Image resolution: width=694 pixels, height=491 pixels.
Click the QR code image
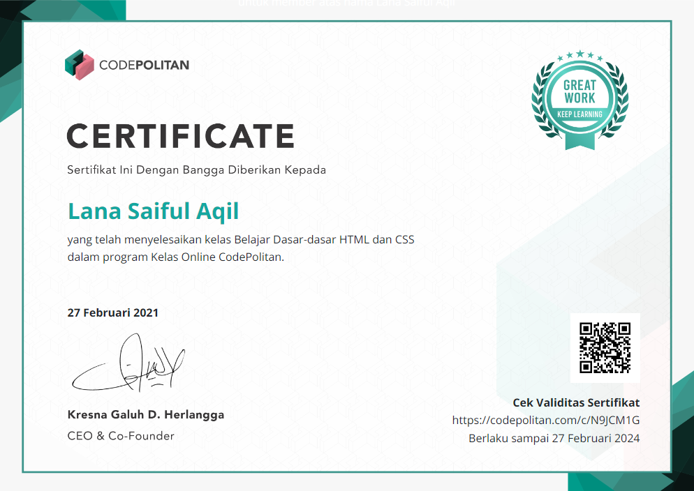point(605,347)
